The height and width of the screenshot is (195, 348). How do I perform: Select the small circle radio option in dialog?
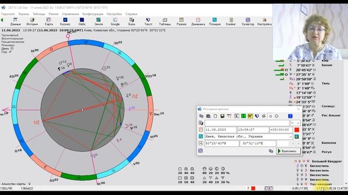point(271,116)
